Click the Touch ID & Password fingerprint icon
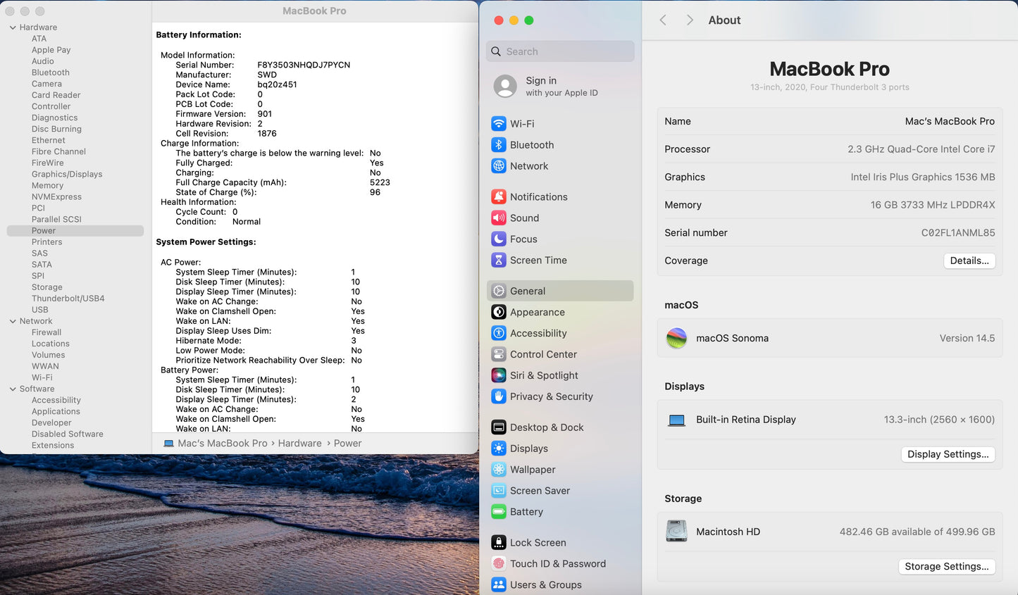Image resolution: width=1018 pixels, height=595 pixels. coord(499,564)
